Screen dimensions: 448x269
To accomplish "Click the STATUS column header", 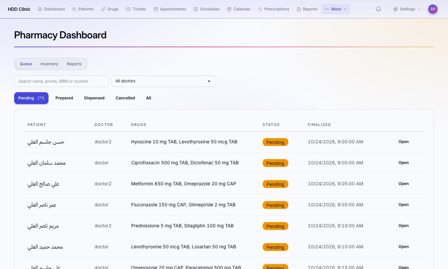I will pos(271,125).
